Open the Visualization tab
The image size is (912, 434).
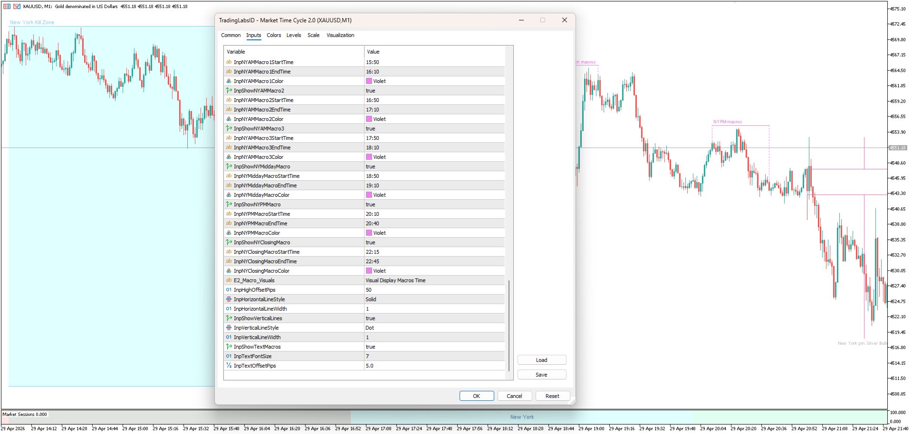[340, 35]
